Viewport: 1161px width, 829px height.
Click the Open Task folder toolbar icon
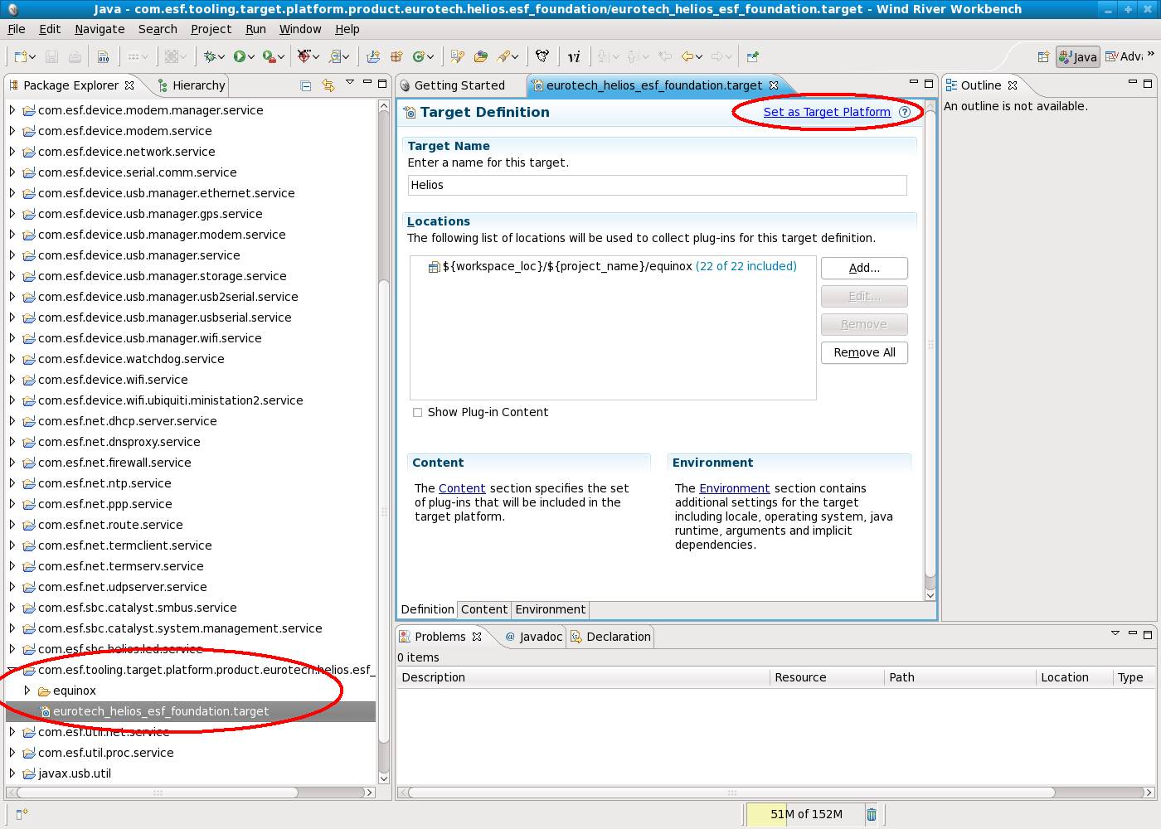click(x=481, y=56)
